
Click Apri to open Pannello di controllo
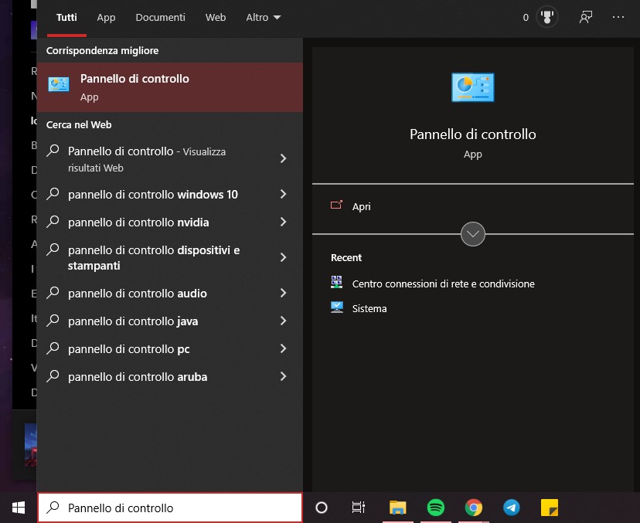(361, 206)
